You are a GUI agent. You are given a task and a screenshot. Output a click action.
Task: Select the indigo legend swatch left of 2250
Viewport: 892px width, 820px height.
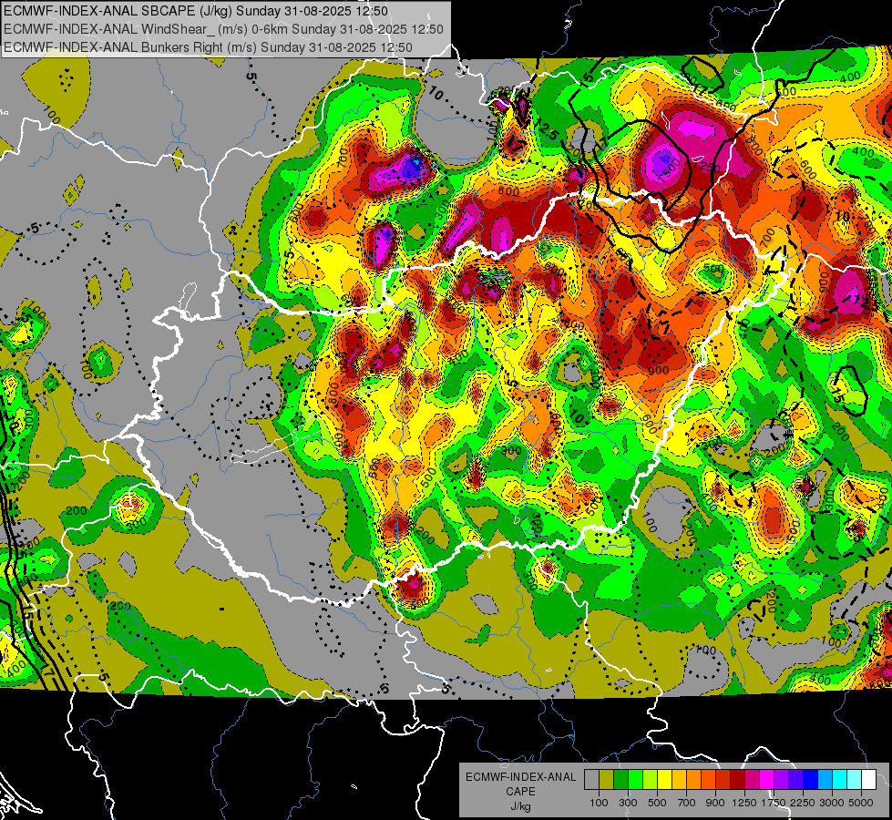(795, 780)
